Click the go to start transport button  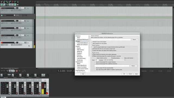pos(2,71)
